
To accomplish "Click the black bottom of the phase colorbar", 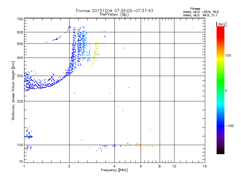I will click(221, 152).
